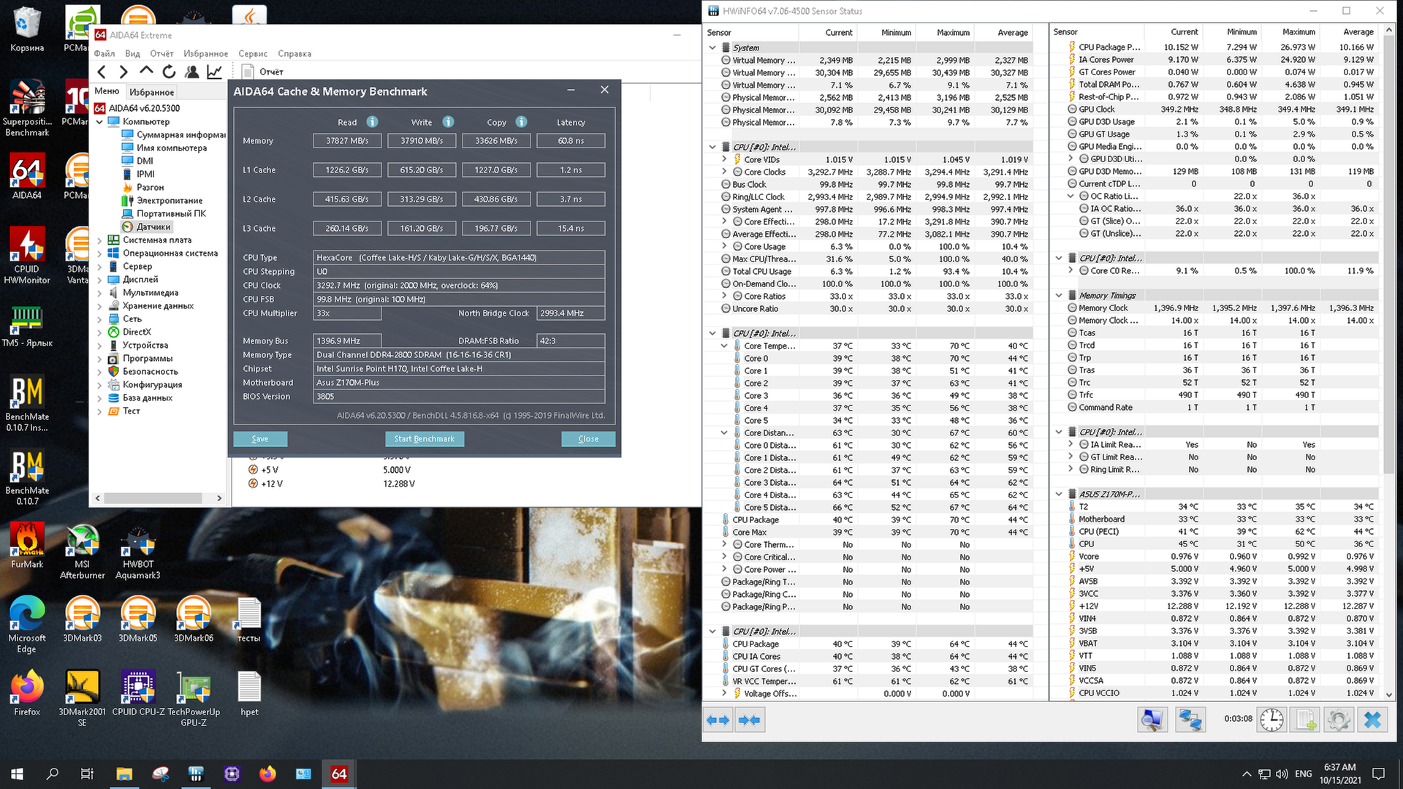
Task: Click the info icon next to Write
Action: tap(448, 122)
